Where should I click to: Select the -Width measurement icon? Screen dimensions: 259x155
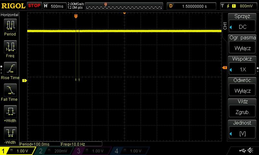pos(10,133)
